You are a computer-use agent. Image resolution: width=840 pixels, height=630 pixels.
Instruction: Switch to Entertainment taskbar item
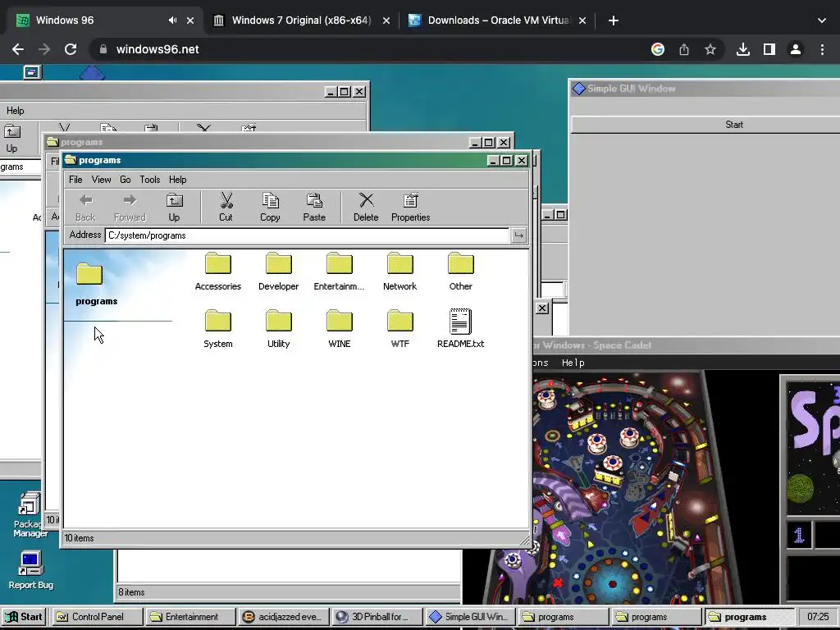[191, 617]
